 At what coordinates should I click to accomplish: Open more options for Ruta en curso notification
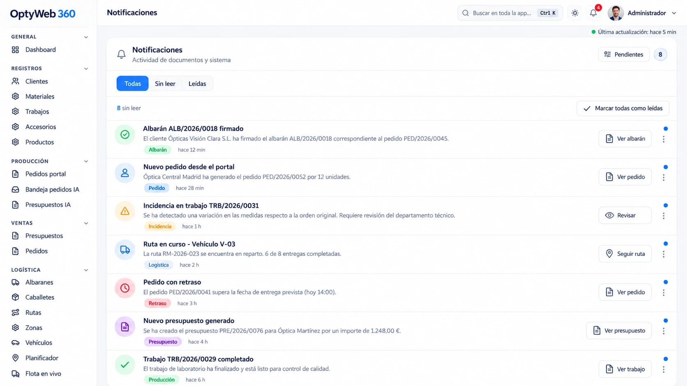point(664,254)
